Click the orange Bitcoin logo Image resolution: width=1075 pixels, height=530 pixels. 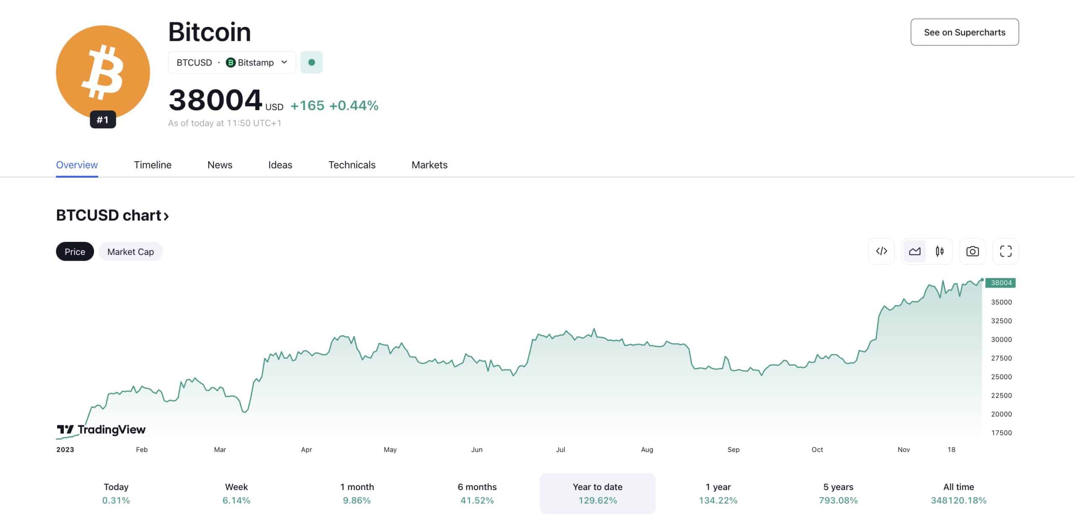pyautogui.click(x=103, y=72)
